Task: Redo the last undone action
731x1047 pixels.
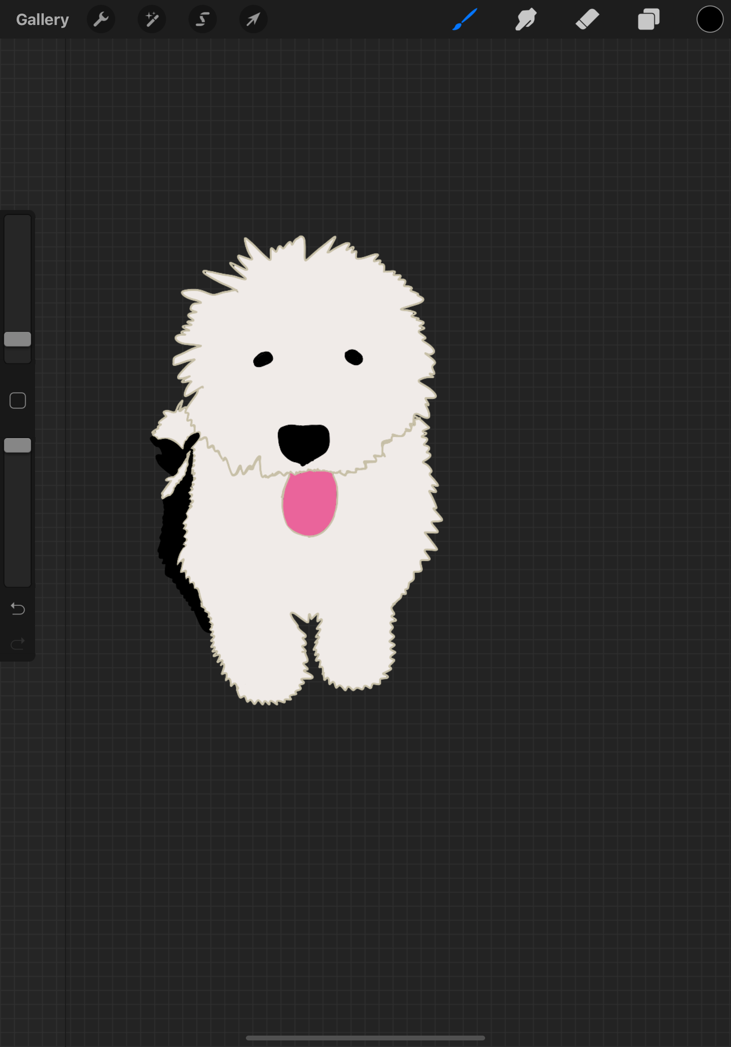Action: (18, 644)
